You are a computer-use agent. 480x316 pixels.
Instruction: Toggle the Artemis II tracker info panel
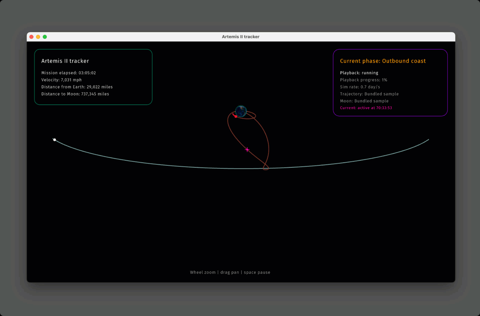coord(93,77)
